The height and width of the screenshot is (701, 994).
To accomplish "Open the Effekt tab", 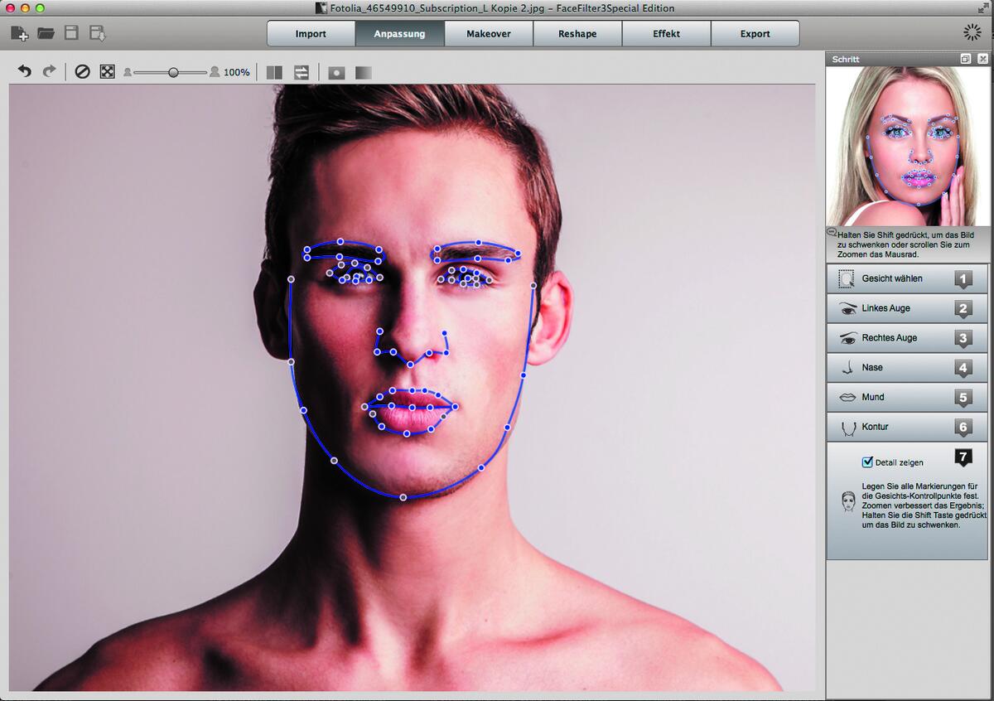I will coord(666,34).
